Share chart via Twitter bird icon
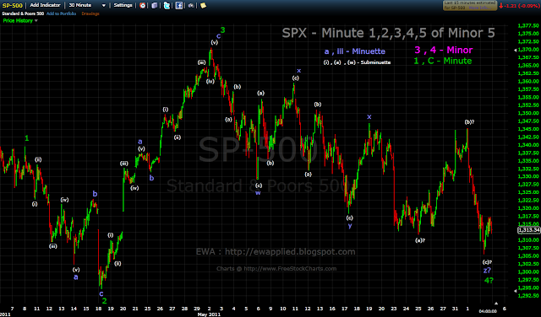Image resolution: width=541 pixels, height=317 pixels. pyautogui.click(x=167, y=6)
